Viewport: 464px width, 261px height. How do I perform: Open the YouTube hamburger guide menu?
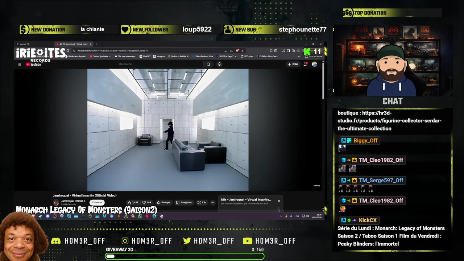tap(20, 64)
